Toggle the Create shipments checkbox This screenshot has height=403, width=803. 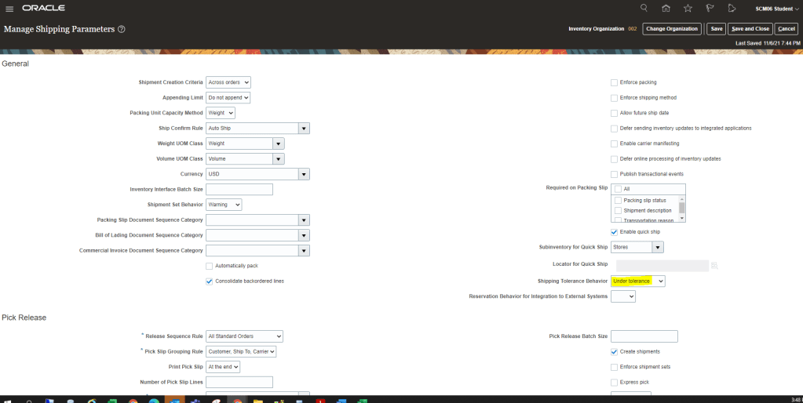[x=615, y=351]
